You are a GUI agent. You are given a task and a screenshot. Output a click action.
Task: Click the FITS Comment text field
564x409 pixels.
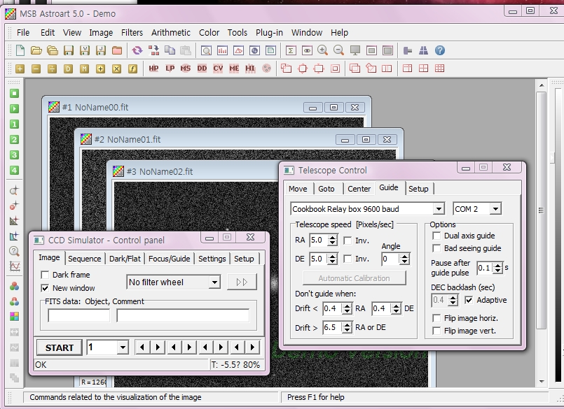coord(183,316)
